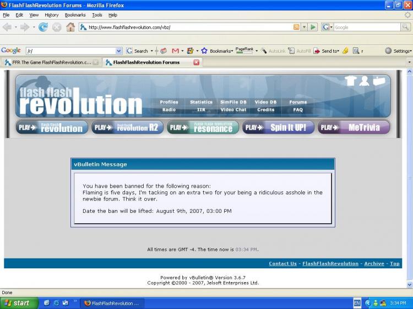The height and width of the screenshot is (309, 413).
Task: Open the Google Search button dropdown arrow
Action: [x=152, y=51]
